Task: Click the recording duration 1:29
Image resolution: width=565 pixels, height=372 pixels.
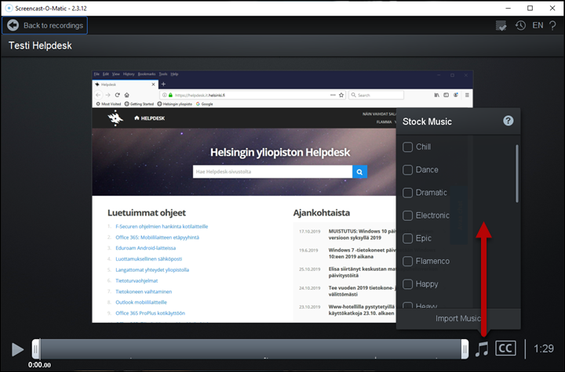Action: click(x=543, y=349)
